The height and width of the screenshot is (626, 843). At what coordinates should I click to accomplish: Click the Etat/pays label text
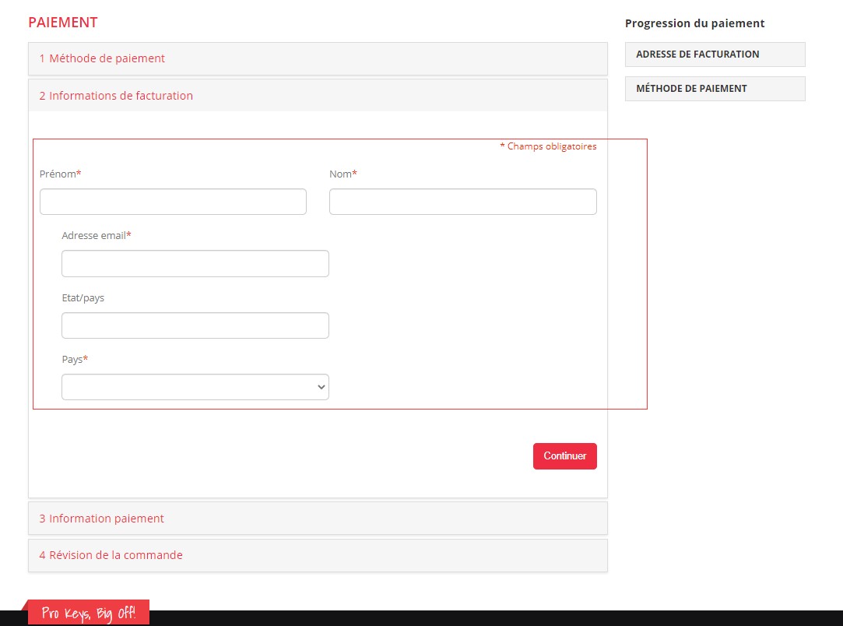click(83, 297)
